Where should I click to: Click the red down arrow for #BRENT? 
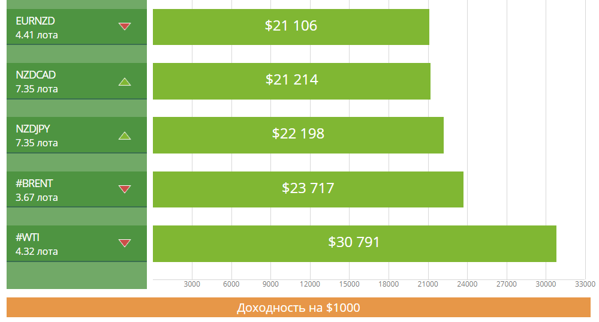pyautogui.click(x=125, y=189)
